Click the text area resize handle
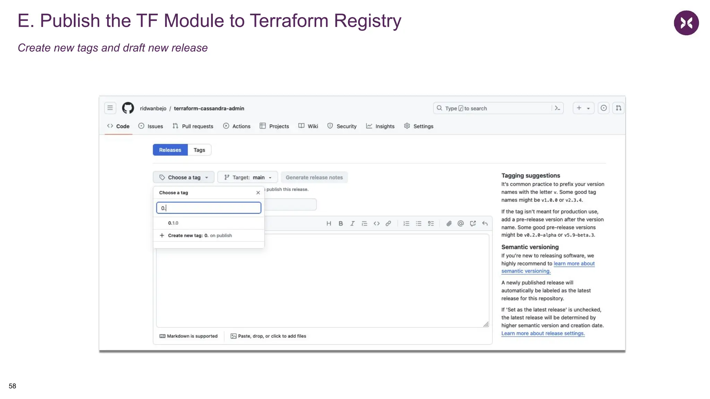Image resolution: width=710 pixels, height=399 pixels. pyautogui.click(x=486, y=325)
